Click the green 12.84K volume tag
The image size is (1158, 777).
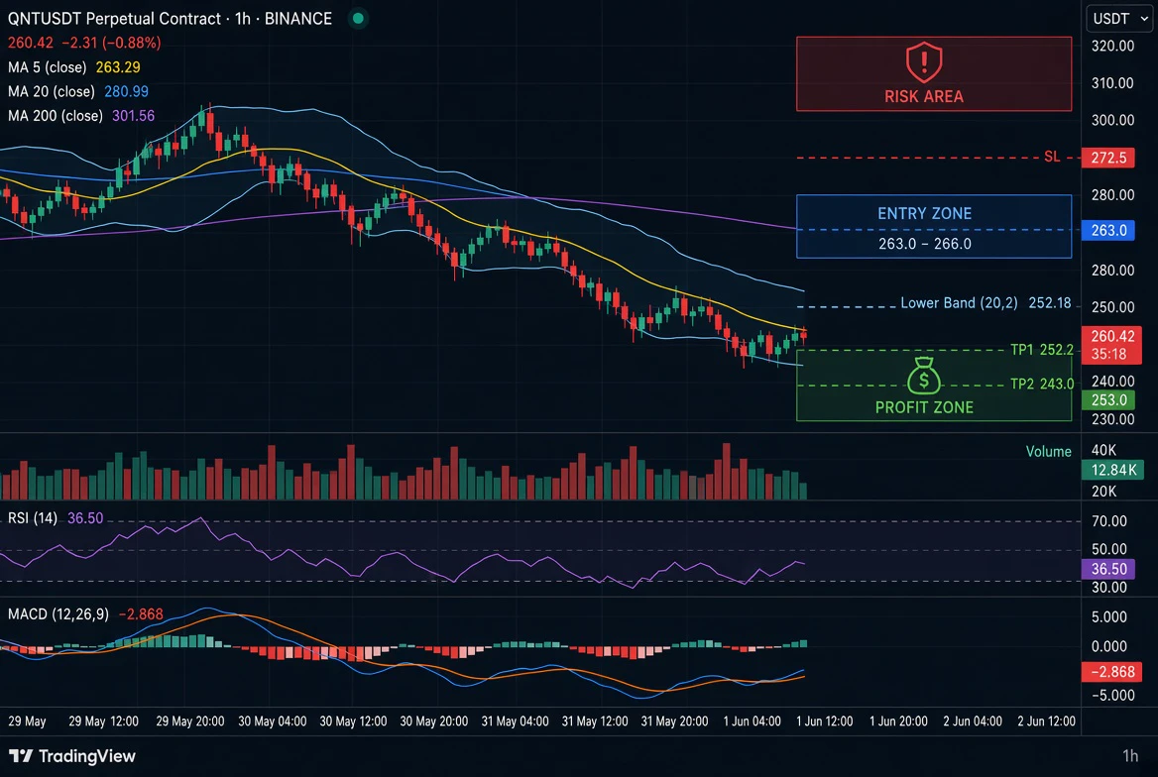pos(1112,470)
